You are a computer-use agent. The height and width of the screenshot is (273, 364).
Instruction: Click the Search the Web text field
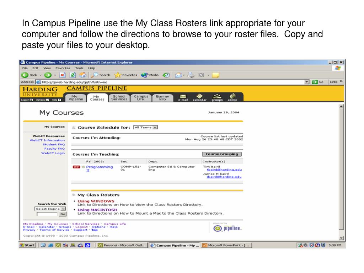(47, 214)
